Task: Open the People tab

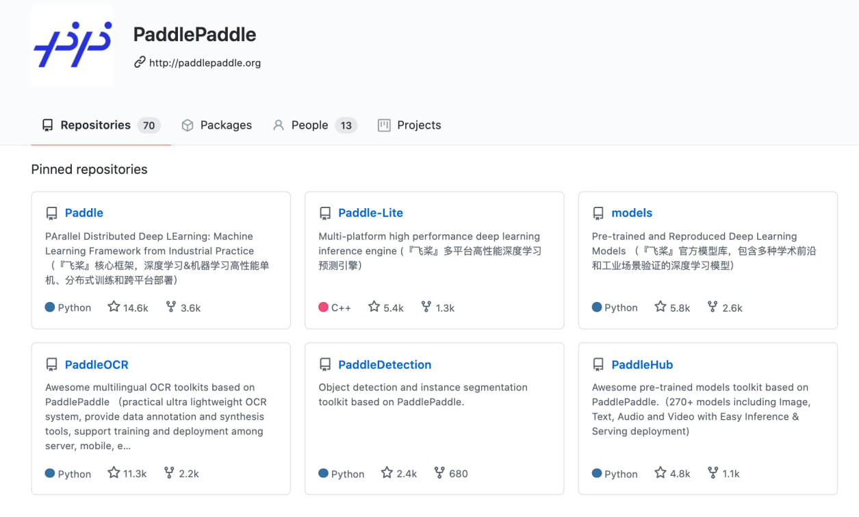Action: 309,125
